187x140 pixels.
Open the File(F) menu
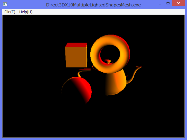pos(10,12)
